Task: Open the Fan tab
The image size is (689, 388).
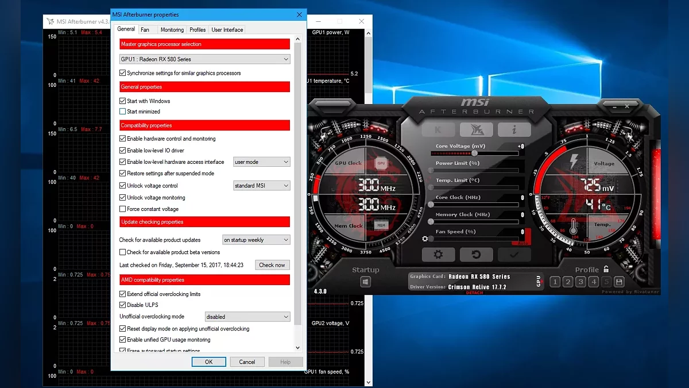Action: click(x=145, y=30)
